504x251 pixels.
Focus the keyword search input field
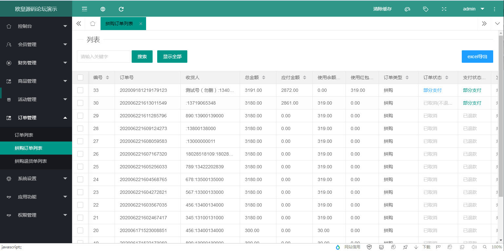pyautogui.click(x=103, y=57)
